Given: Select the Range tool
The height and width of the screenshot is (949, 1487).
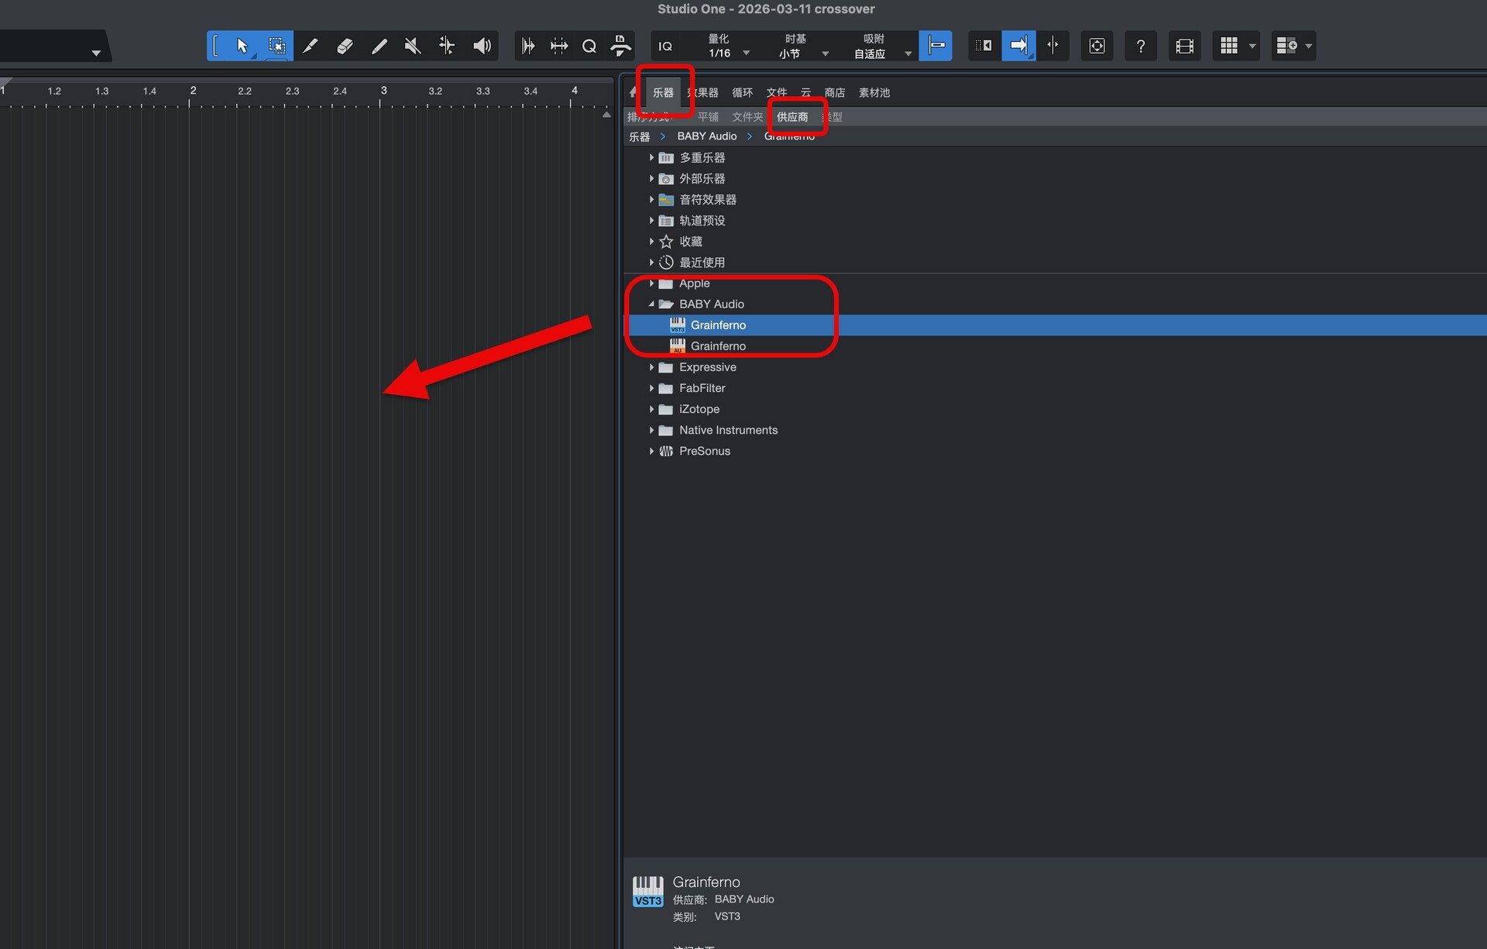Looking at the screenshot, I should click(x=276, y=46).
